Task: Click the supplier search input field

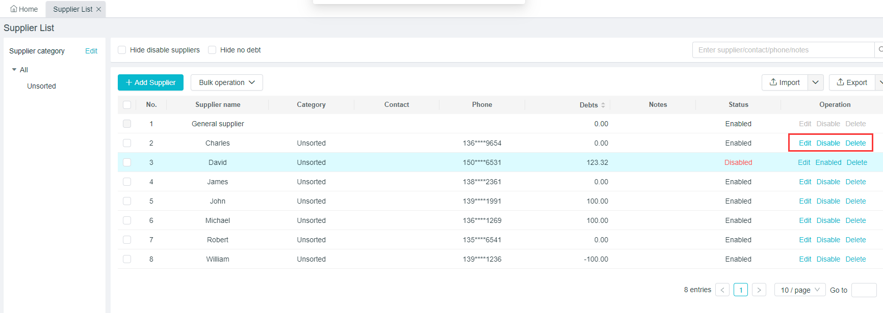Action: click(783, 50)
